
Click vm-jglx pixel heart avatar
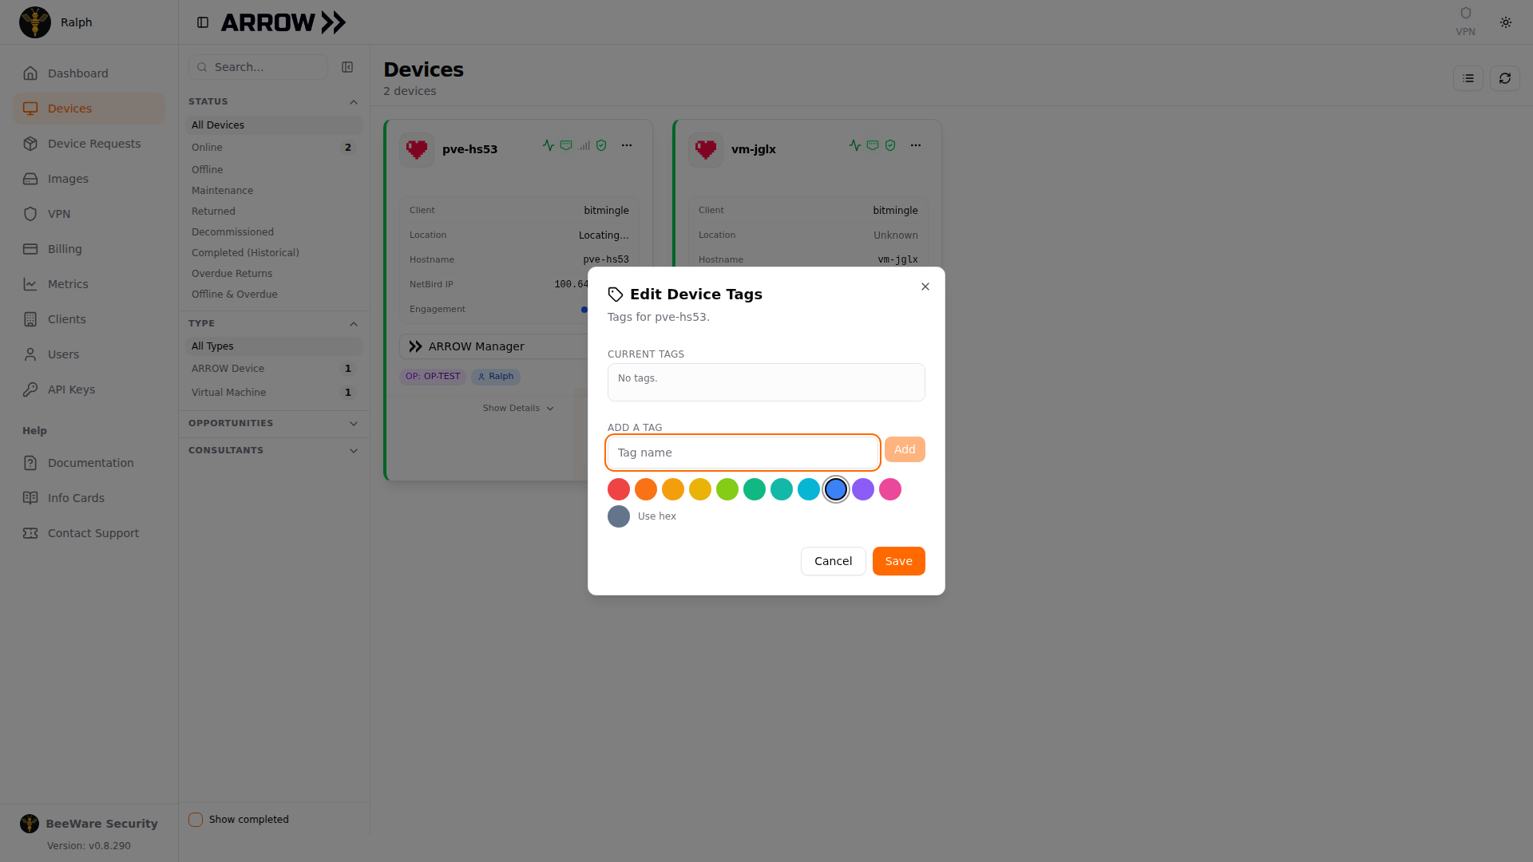[x=706, y=149]
